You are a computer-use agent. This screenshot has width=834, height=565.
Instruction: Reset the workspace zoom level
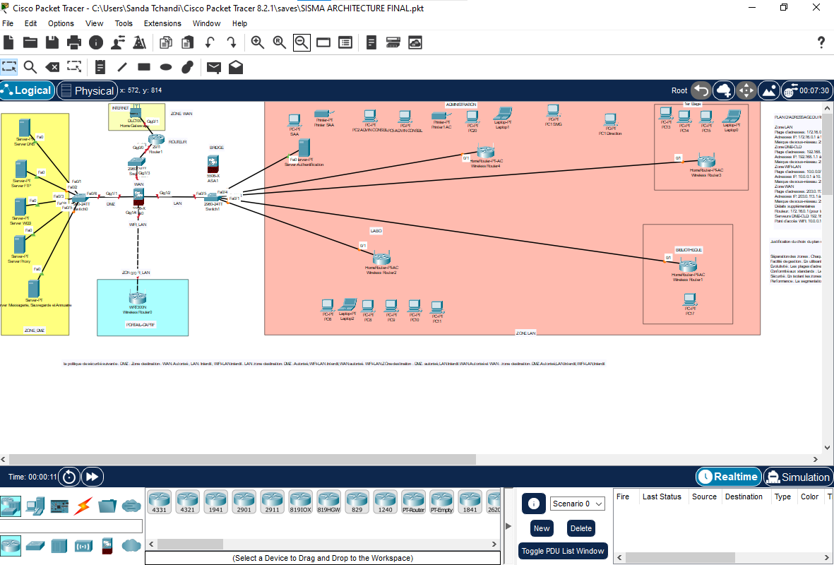click(x=279, y=42)
